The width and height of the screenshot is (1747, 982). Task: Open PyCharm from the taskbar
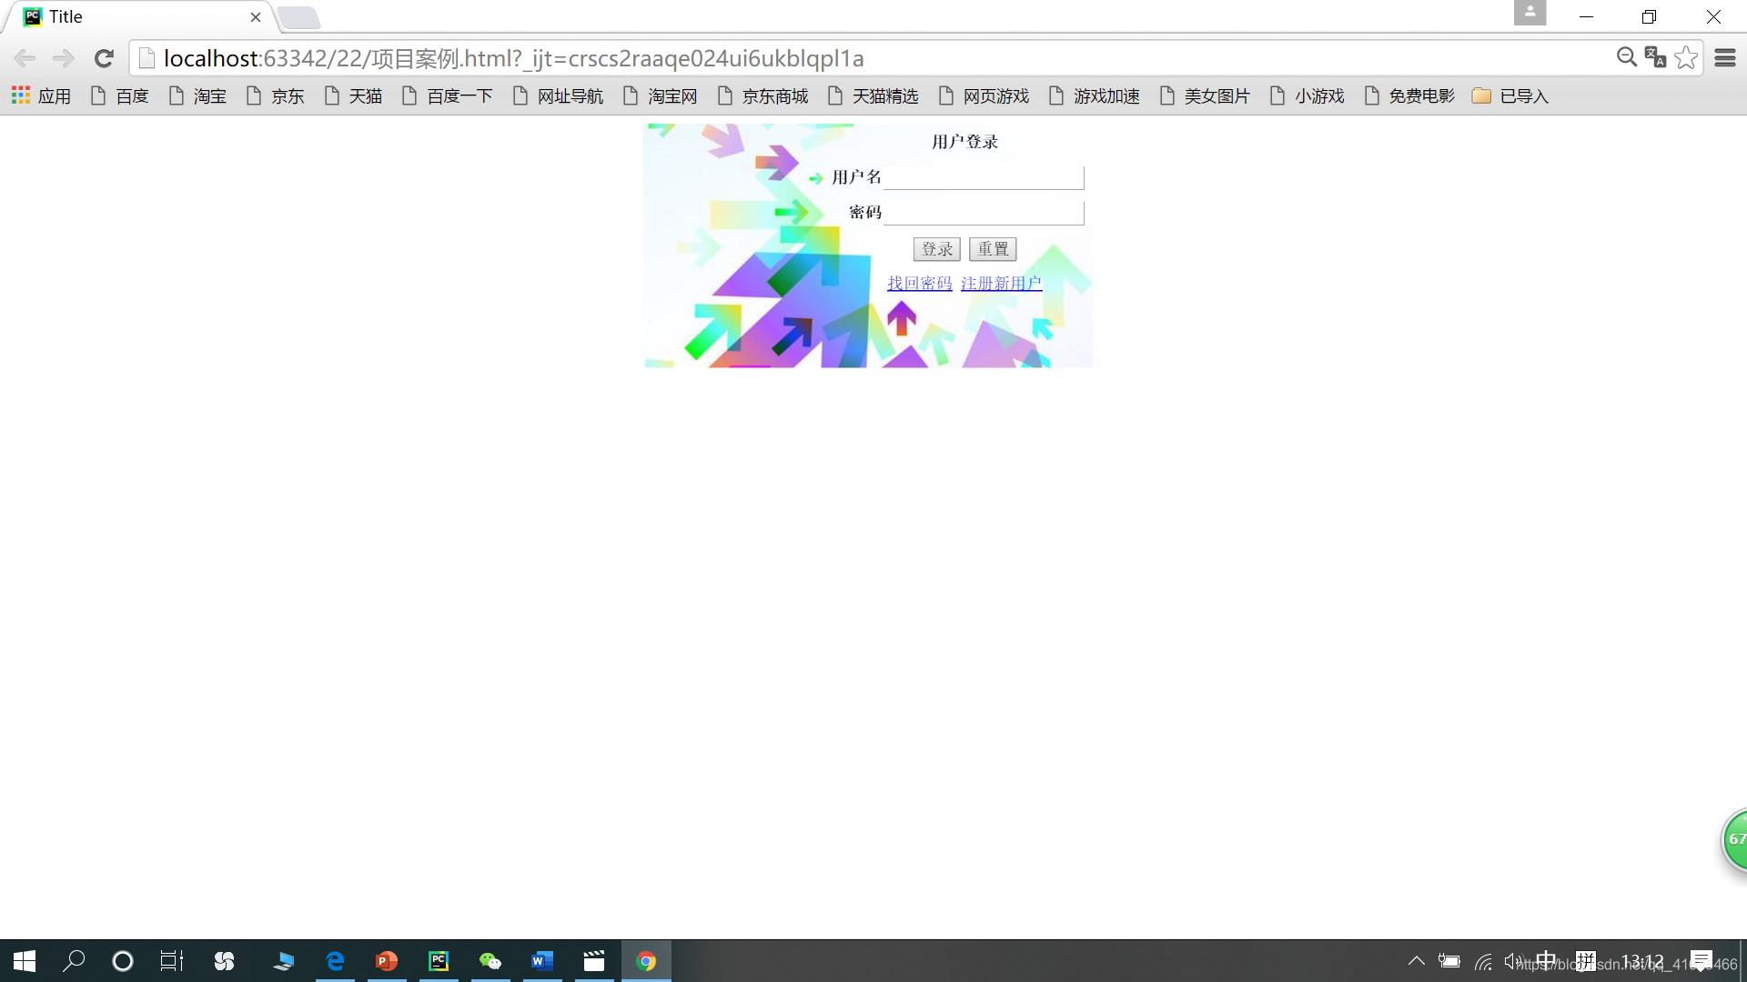point(439,961)
